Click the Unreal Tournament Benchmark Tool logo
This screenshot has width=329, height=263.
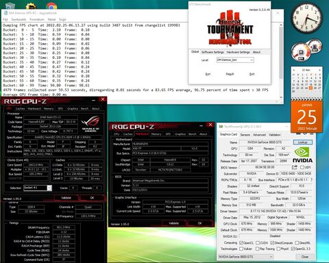pyautogui.click(x=230, y=28)
